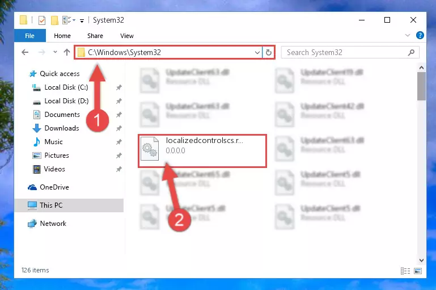Screen dimensions: 436x290
Task: Open recent locations dropdown arrow
Action: coord(55,52)
